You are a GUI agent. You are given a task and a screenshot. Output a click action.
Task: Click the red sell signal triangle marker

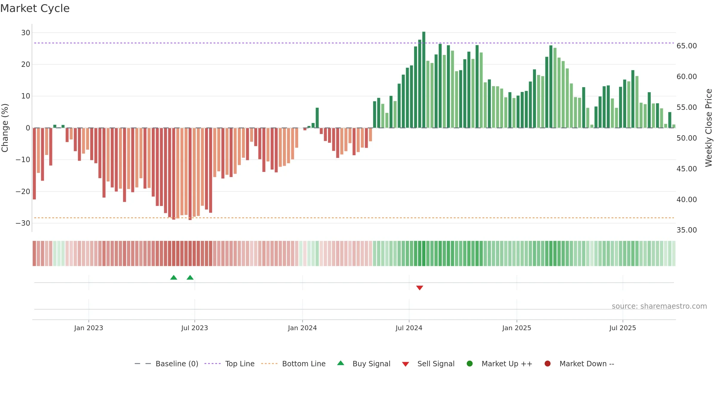coord(420,288)
